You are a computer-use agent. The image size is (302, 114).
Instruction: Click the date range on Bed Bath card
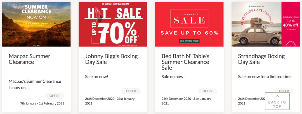tap(186, 101)
